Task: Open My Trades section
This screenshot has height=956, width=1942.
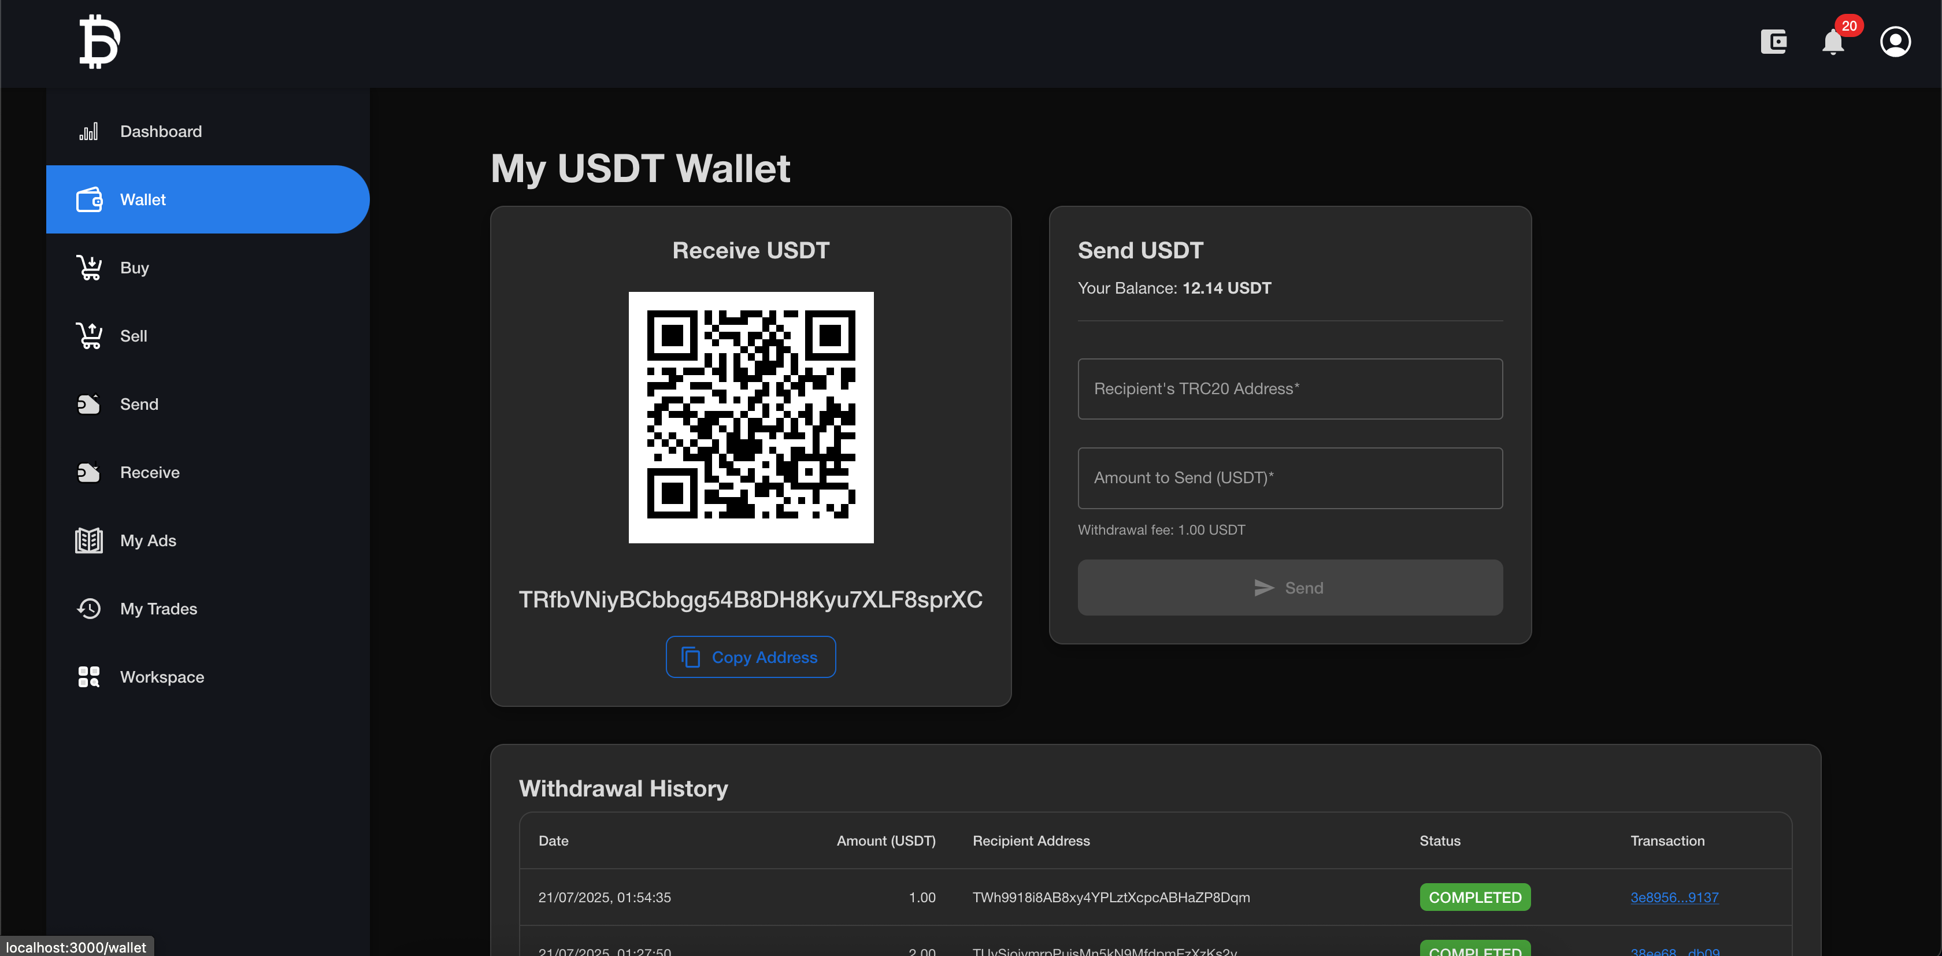Action: pos(208,609)
